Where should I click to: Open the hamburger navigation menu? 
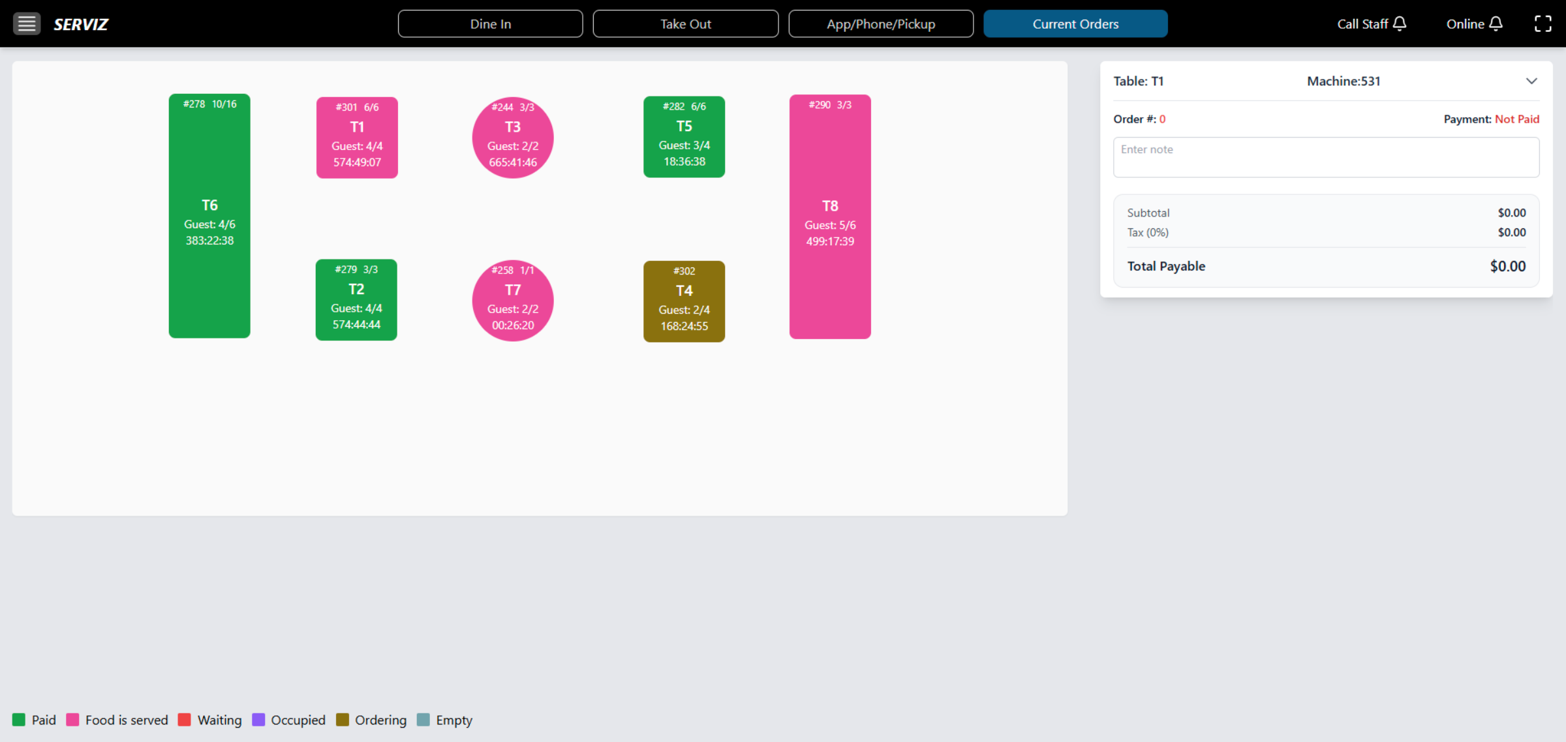tap(27, 23)
